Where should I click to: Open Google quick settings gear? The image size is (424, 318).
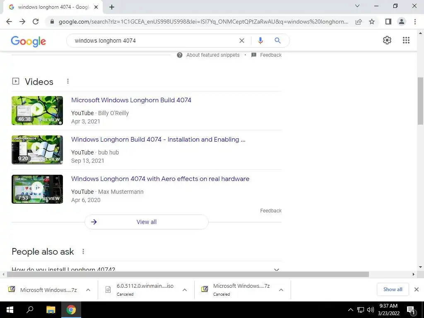point(387,40)
